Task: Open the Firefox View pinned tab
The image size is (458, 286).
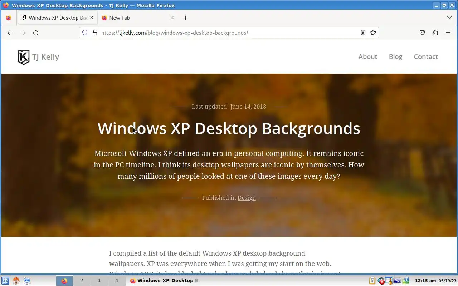Action: pyautogui.click(x=9, y=18)
